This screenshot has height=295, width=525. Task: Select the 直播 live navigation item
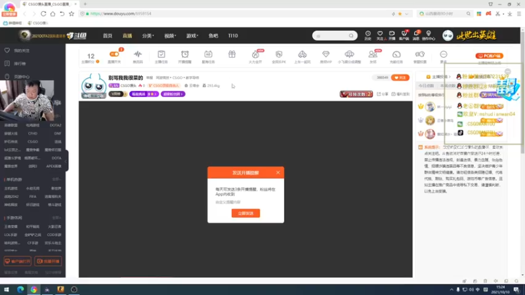click(127, 36)
